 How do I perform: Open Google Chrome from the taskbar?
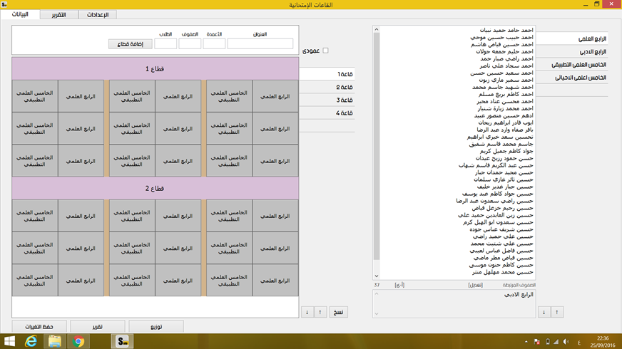point(78,341)
